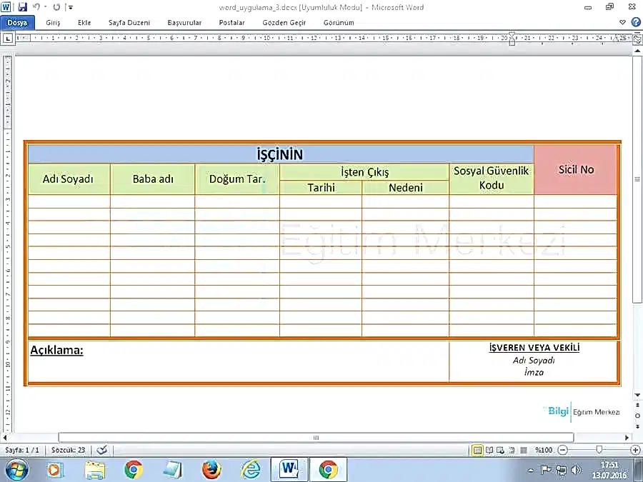Open the Dosya tab
This screenshot has width=643, height=482.
(16, 22)
